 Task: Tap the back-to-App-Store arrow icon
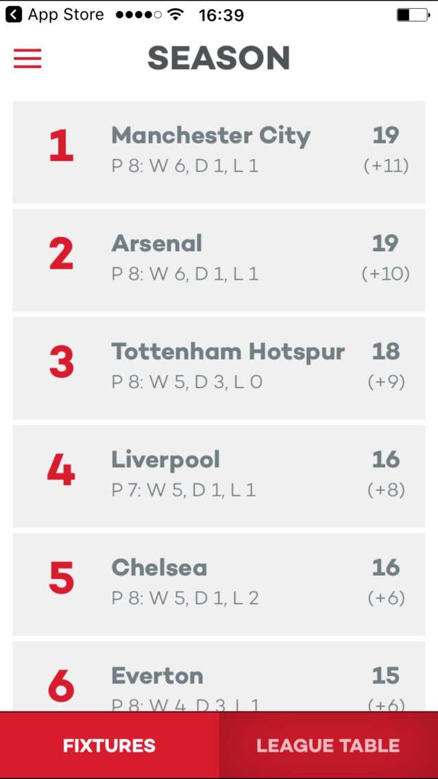point(14,15)
